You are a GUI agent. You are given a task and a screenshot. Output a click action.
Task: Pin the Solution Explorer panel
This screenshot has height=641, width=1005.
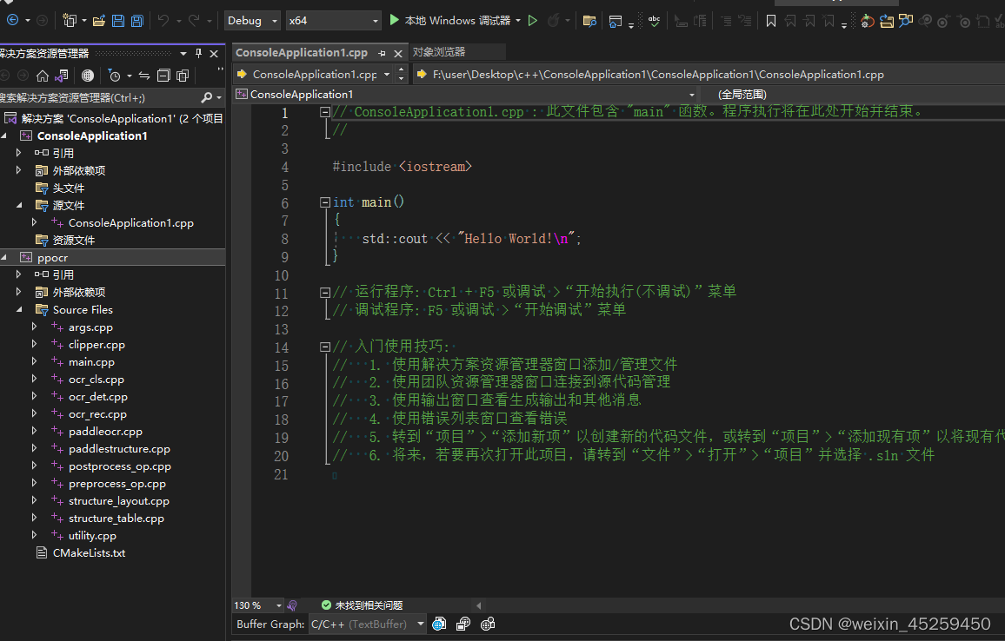coord(198,53)
